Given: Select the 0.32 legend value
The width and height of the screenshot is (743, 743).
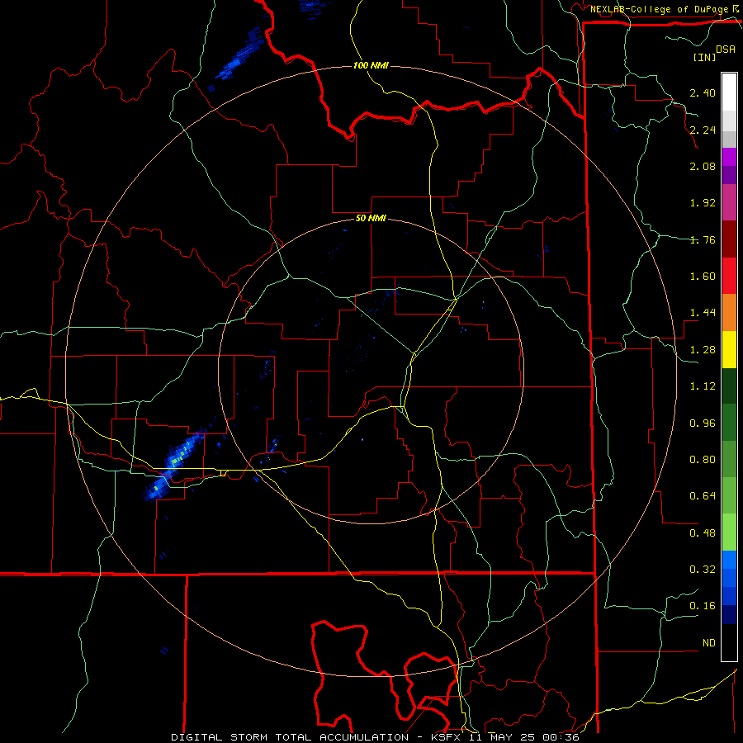Looking at the screenshot, I should click(703, 570).
